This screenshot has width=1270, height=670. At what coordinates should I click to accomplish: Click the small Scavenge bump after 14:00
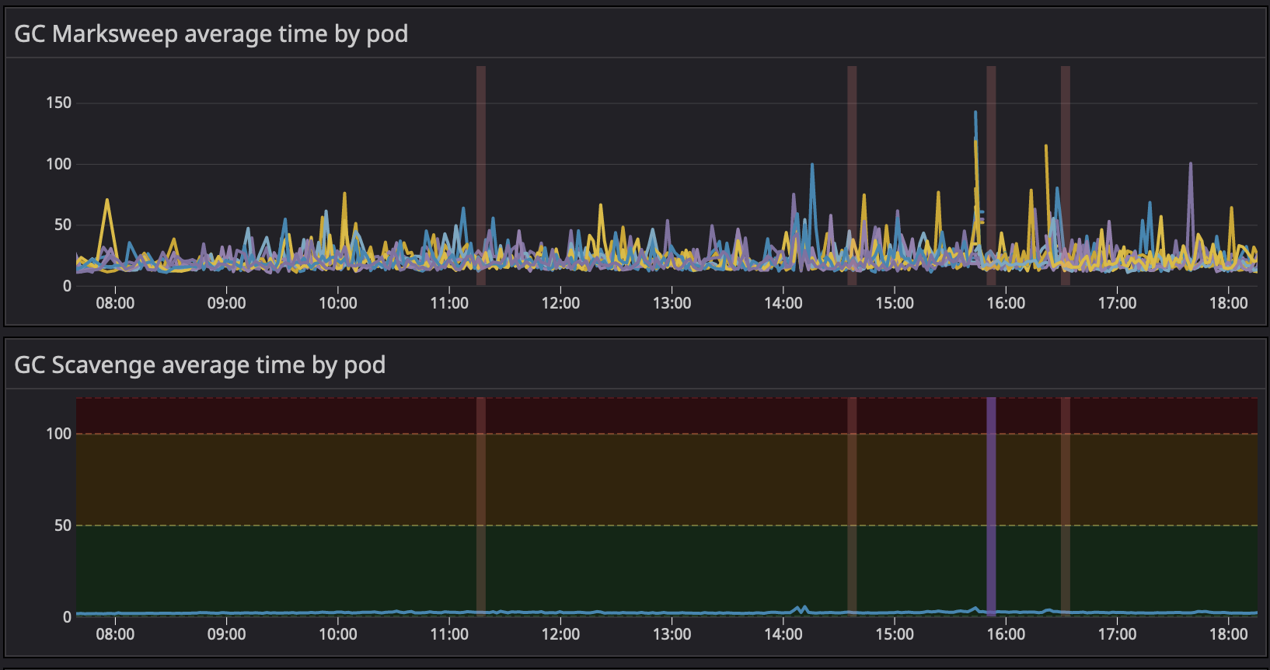[801, 608]
